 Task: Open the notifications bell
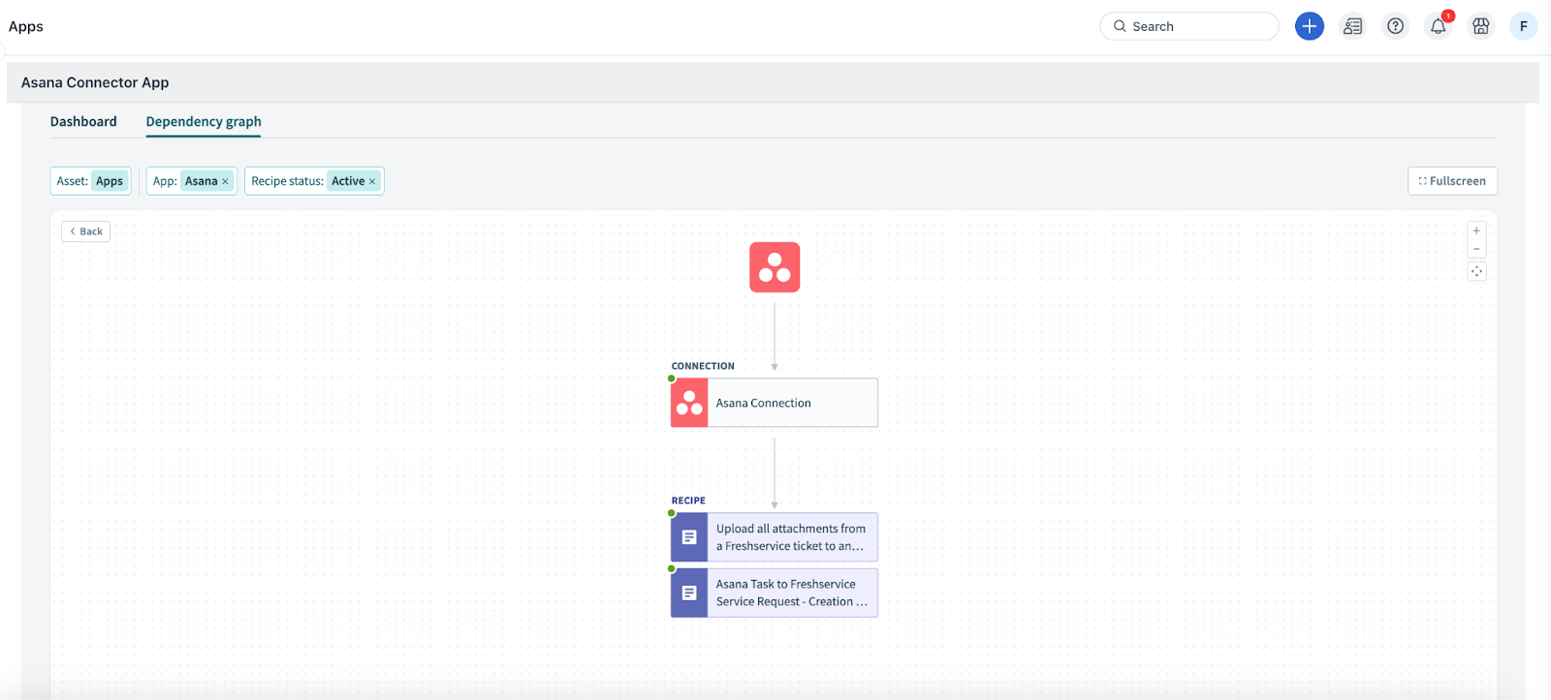pos(1439,26)
